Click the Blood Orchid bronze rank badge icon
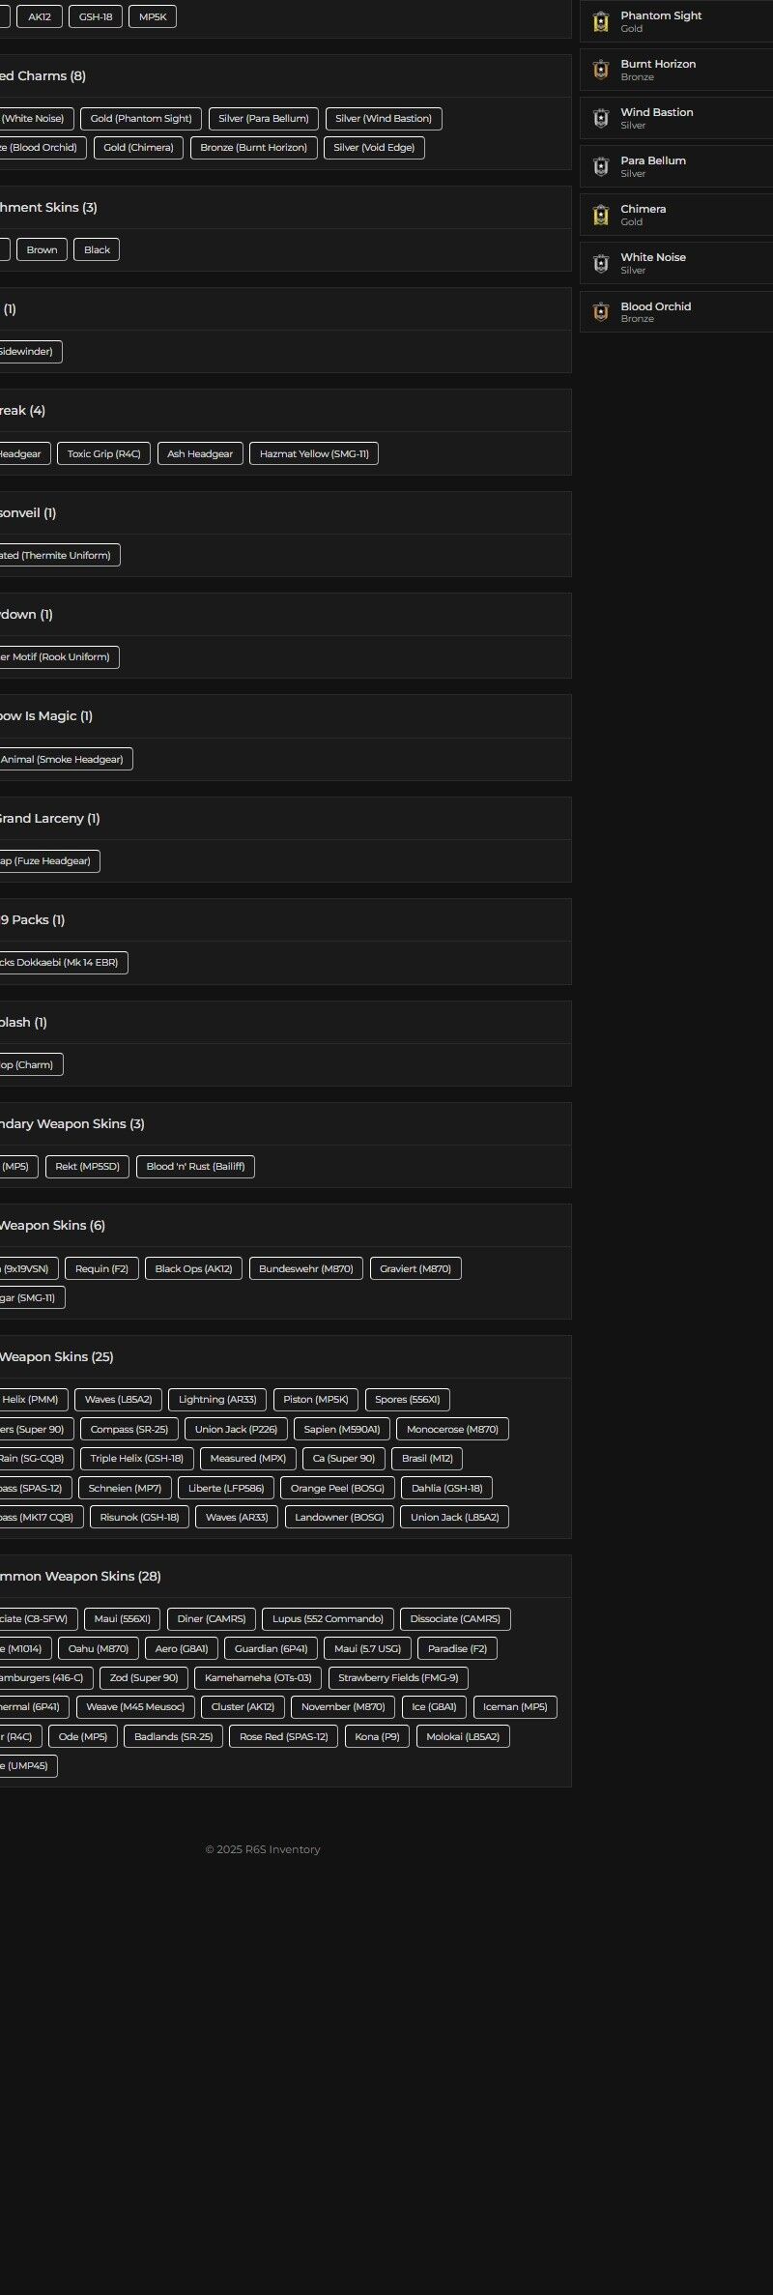Viewport: 773px width, 2295px height. [601, 311]
